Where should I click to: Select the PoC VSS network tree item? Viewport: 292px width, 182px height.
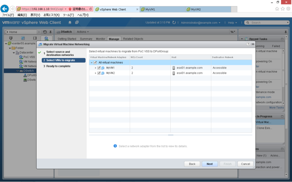click(x=27, y=57)
